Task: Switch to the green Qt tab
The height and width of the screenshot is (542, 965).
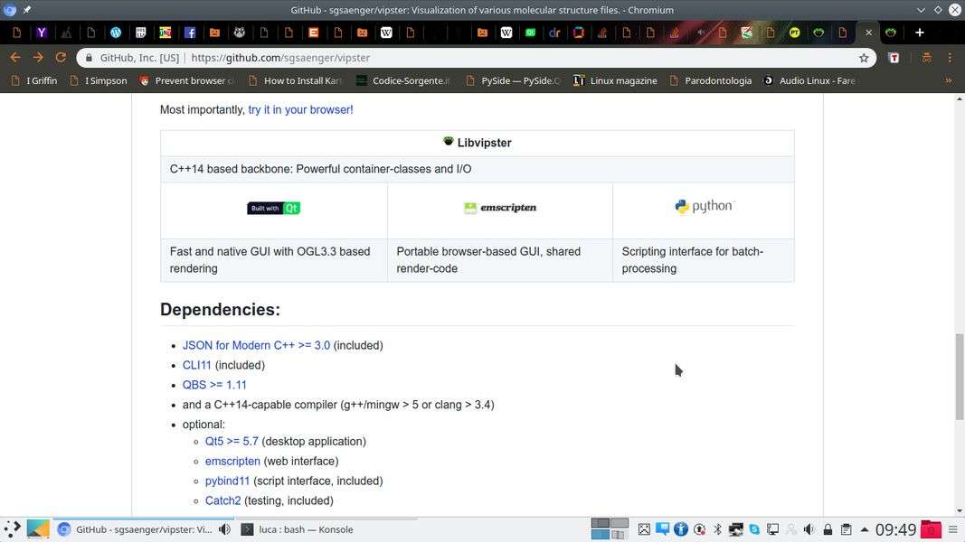Action: tap(530, 33)
